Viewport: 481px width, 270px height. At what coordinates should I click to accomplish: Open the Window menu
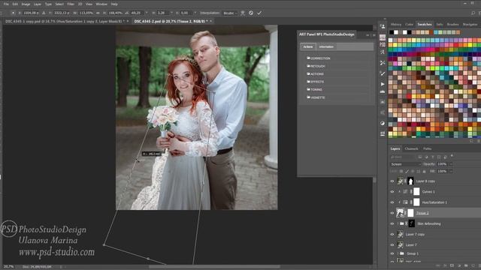point(101,4)
